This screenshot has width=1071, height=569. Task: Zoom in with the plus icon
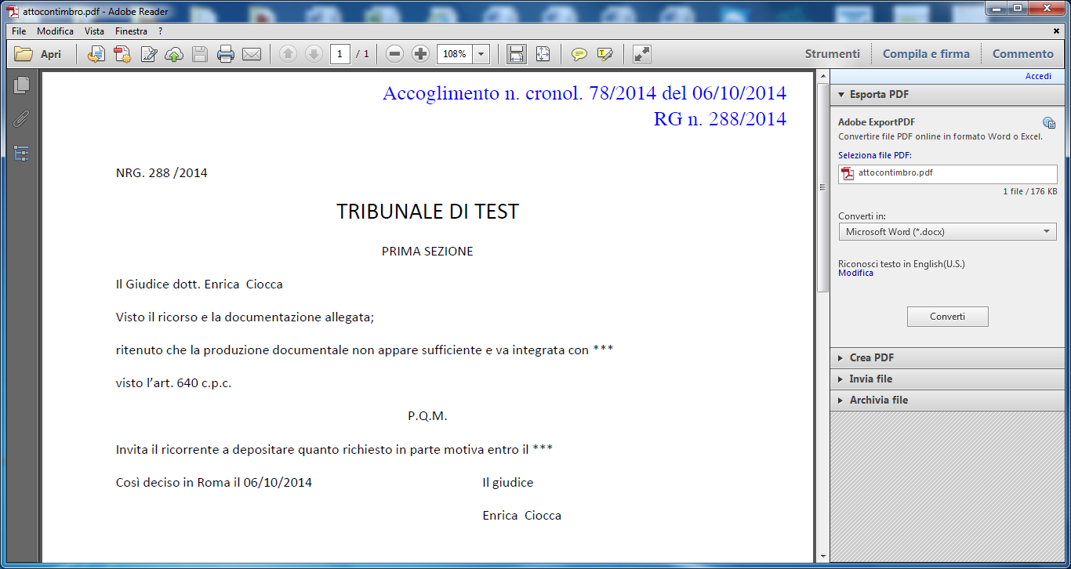(421, 54)
